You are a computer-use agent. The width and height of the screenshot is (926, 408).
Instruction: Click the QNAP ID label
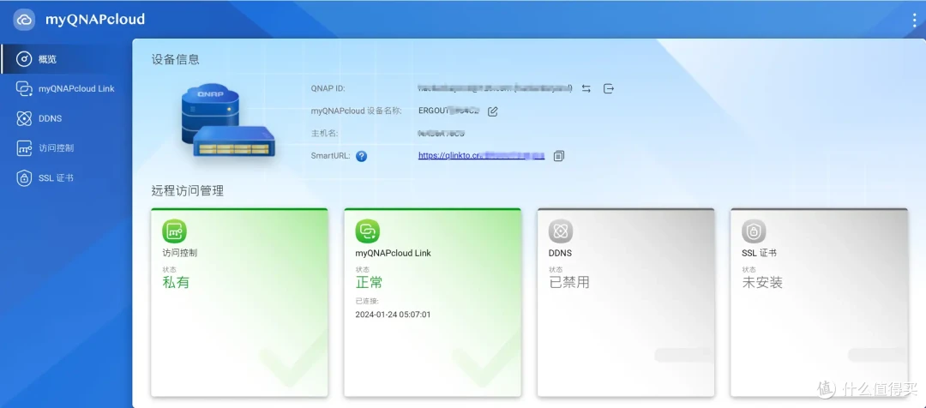pos(328,88)
